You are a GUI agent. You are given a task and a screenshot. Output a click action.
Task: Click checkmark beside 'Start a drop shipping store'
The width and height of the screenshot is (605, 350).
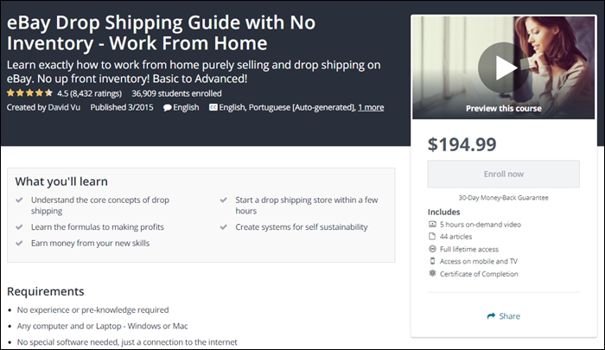[224, 200]
